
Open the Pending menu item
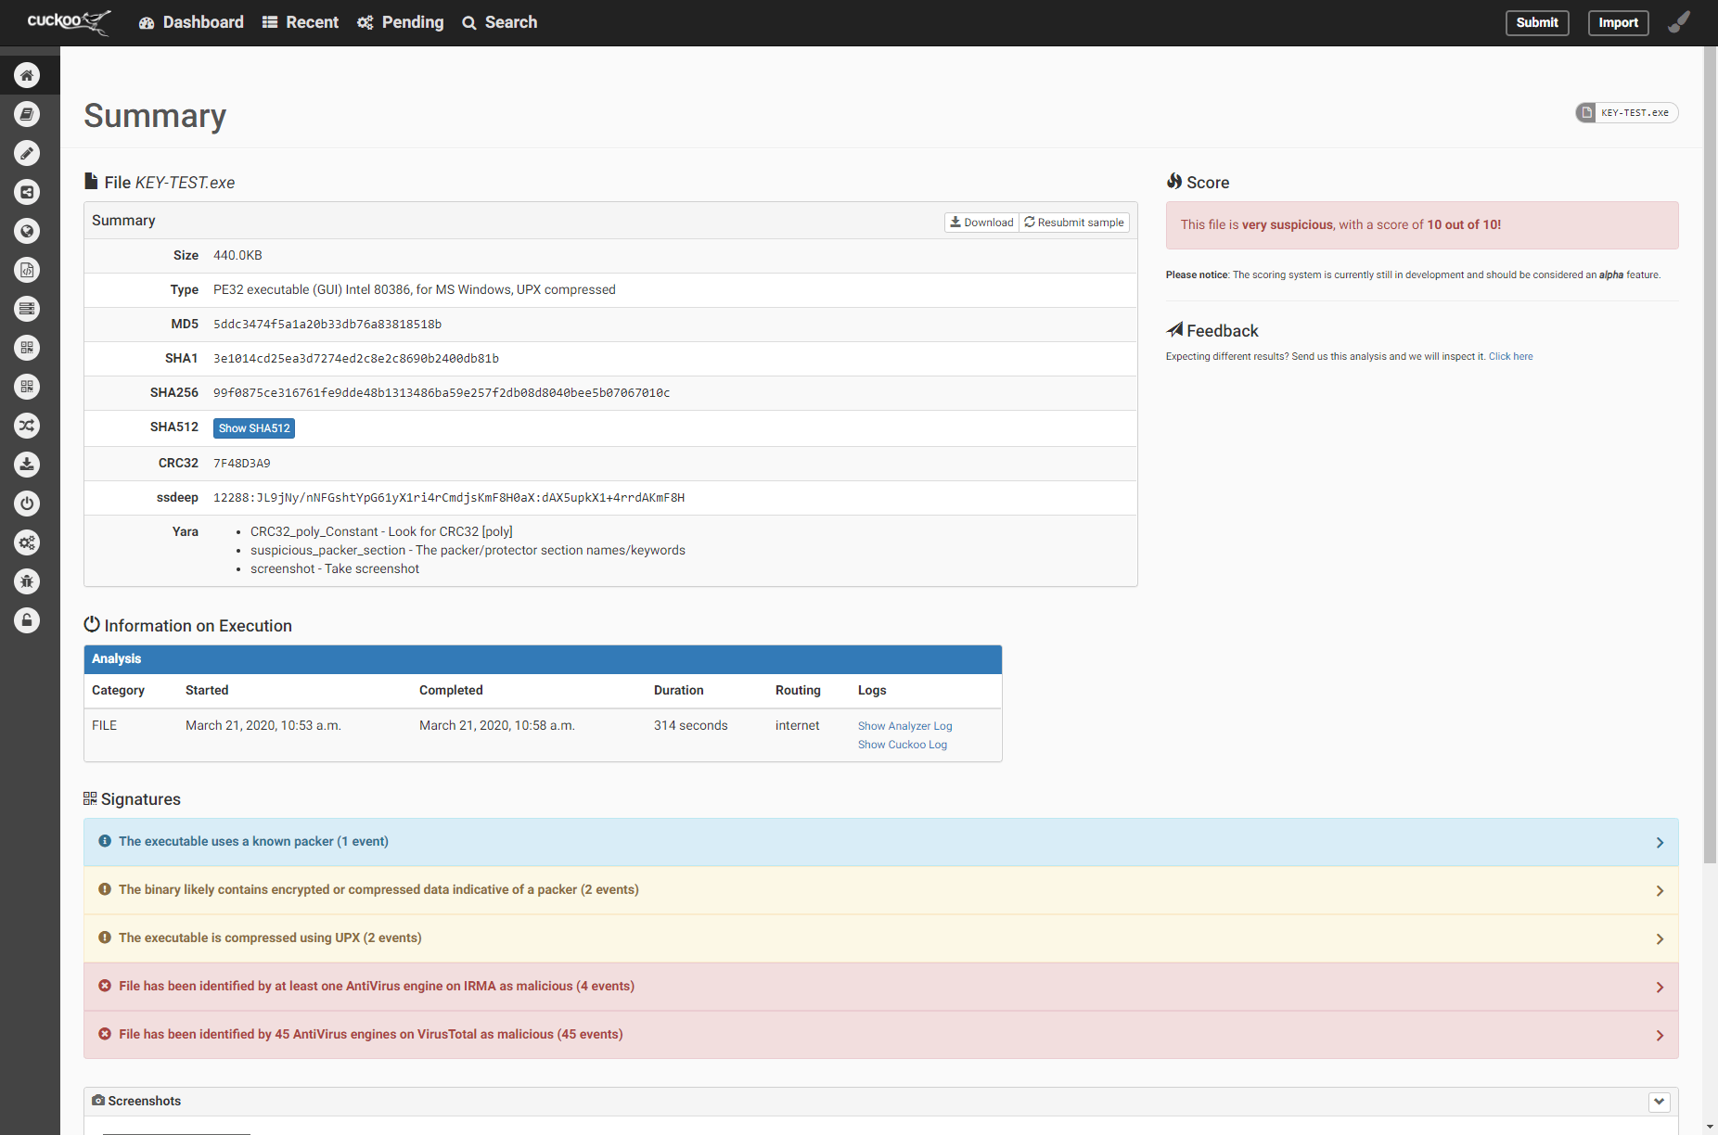tap(401, 22)
